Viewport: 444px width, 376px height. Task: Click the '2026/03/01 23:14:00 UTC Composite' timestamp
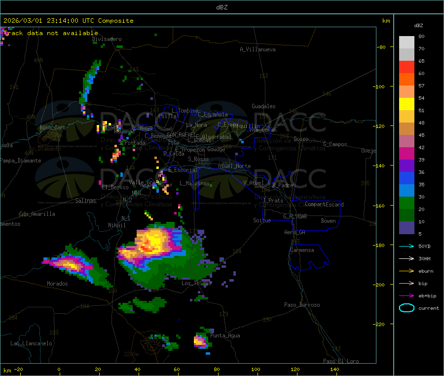[68, 21]
